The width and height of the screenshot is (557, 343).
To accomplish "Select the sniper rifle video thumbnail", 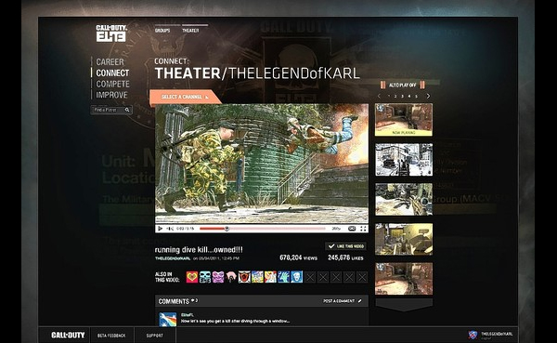I will click(404, 200).
